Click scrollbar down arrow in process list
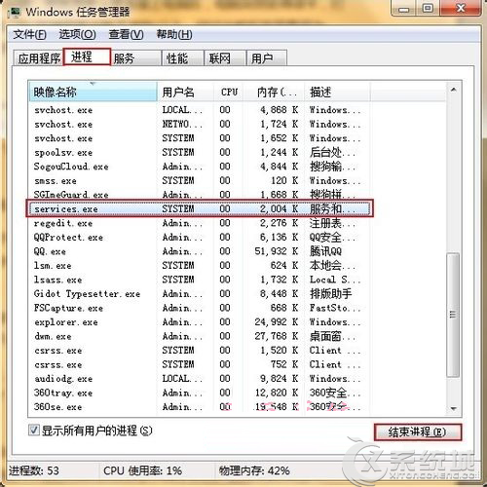Image resolution: width=487 pixels, height=487 pixels. pos(454,408)
